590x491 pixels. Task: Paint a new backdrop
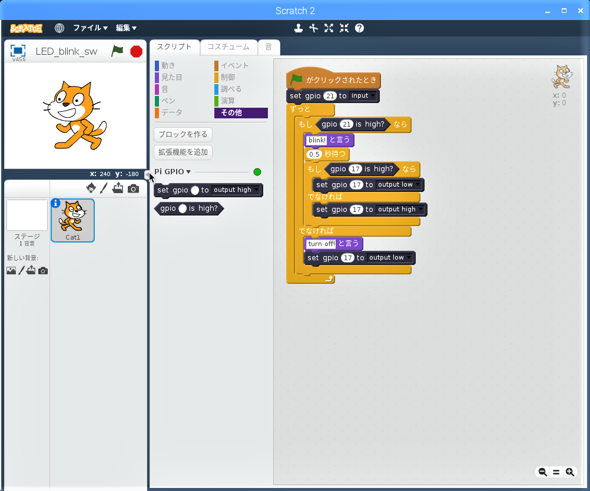pyautogui.click(x=21, y=270)
